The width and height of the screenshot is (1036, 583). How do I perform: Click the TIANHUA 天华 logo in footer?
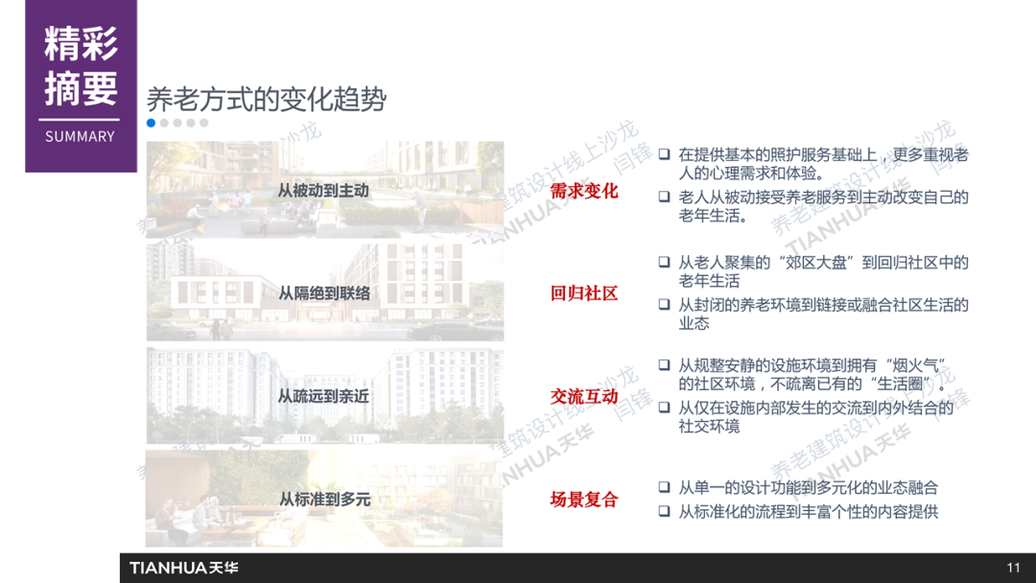pyautogui.click(x=184, y=568)
